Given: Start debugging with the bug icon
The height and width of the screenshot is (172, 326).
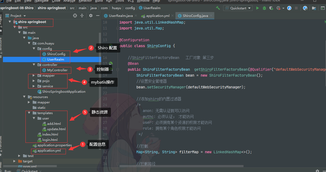Looking at the screenshot, I should coord(264,8).
